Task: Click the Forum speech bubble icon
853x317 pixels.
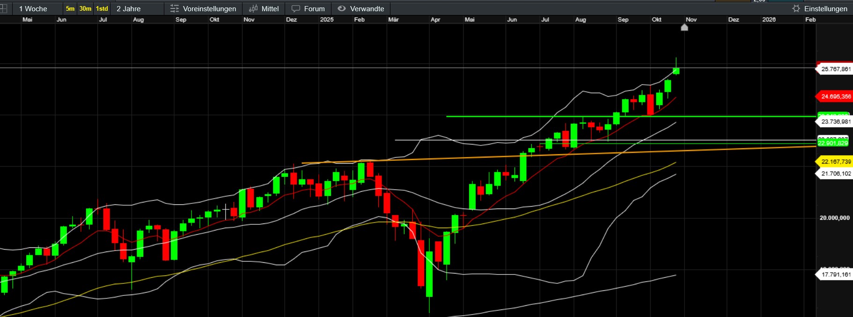Action: [296, 9]
